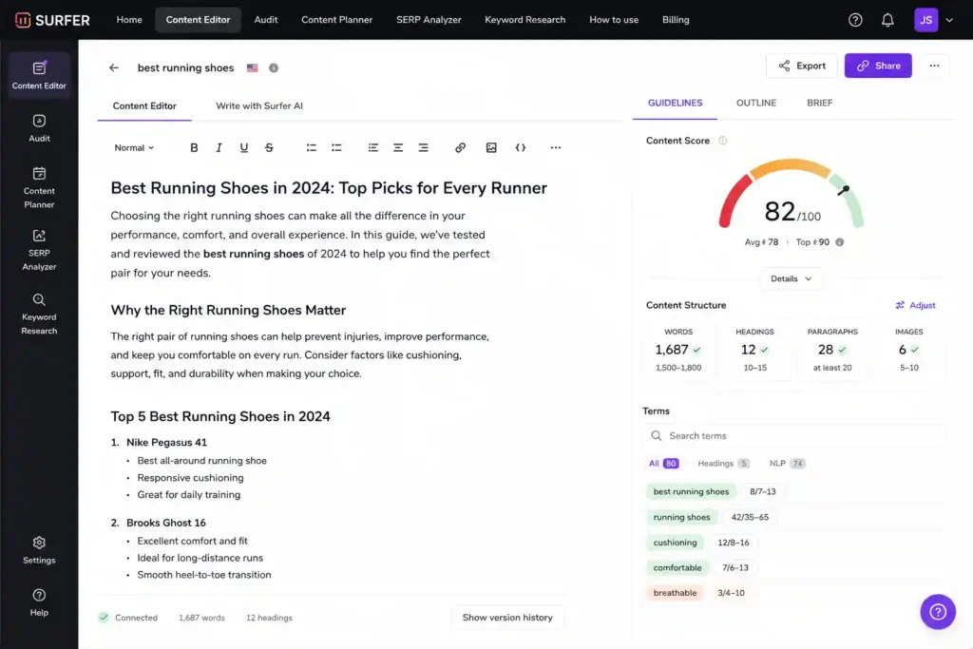This screenshot has height=649, width=973.
Task: Click the Search terms field
Action: pos(793,435)
